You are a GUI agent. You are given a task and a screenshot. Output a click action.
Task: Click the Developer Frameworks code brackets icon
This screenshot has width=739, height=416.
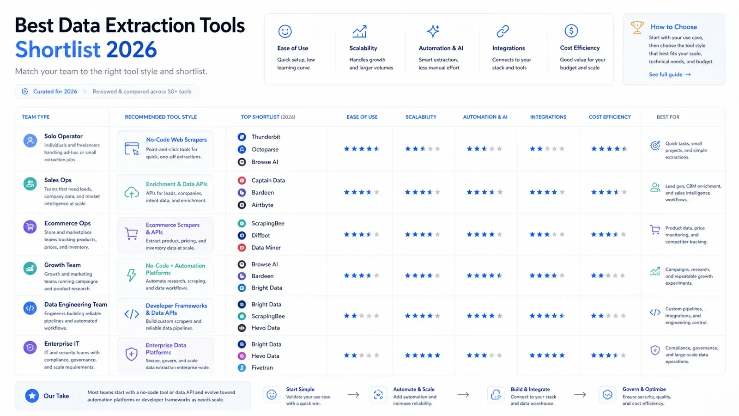[132, 314]
